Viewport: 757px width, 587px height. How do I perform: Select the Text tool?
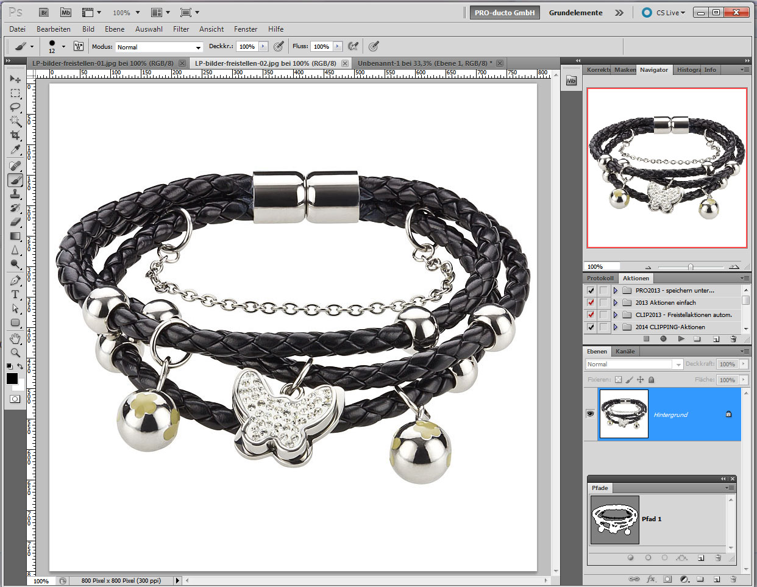(15, 294)
